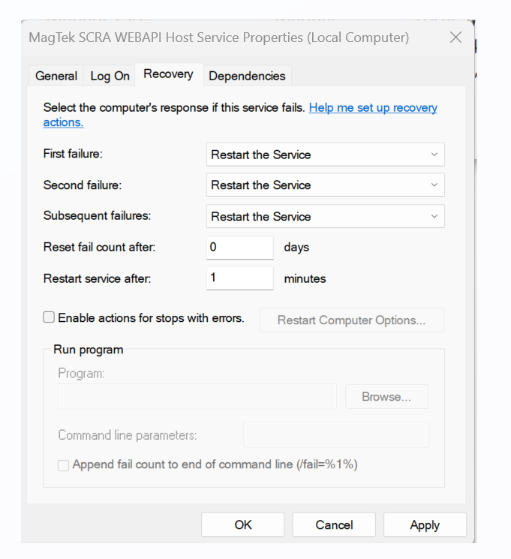Image resolution: width=511 pixels, height=559 pixels.
Task: Close the service properties dialog
Action: [455, 38]
